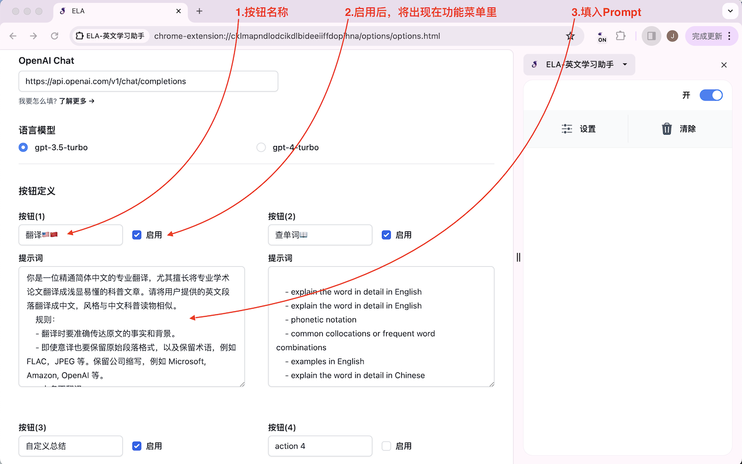This screenshot has height=464, width=742.
Task: Click the 完成更新 button
Action: (x=707, y=36)
